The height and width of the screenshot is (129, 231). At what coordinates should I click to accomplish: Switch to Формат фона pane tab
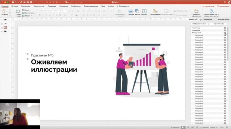pos(223,19)
